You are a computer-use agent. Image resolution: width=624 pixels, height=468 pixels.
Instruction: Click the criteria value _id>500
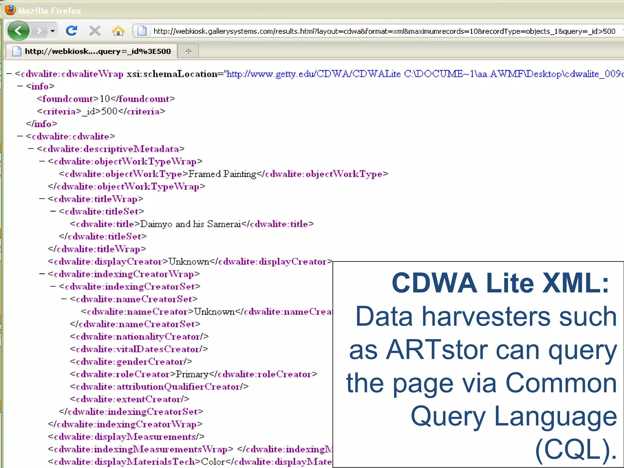point(100,111)
